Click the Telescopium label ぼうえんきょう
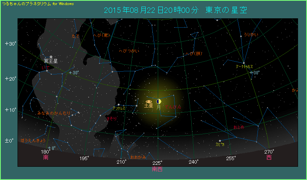Viewport: 307px width, 180px height. pos(33,140)
